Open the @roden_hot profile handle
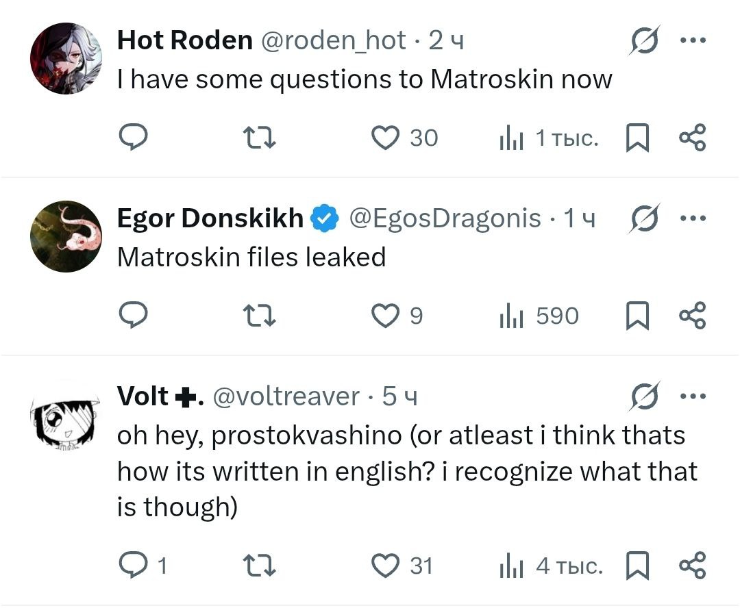 click(x=334, y=40)
